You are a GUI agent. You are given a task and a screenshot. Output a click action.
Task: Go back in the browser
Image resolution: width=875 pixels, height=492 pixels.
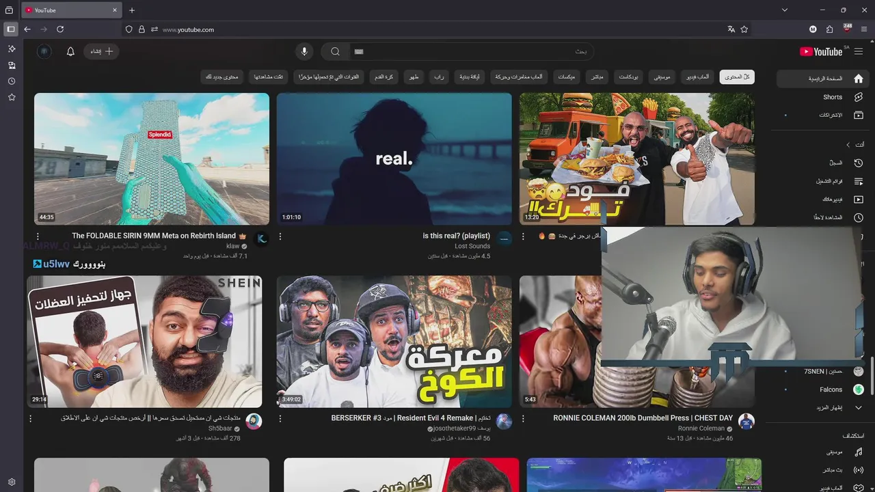point(27,29)
